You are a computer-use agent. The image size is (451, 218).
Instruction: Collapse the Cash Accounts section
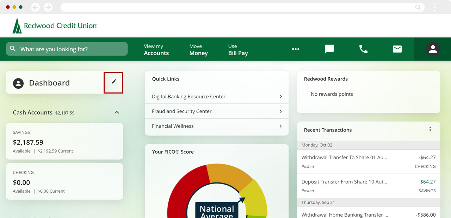pyautogui.click(x=117, y=113)
